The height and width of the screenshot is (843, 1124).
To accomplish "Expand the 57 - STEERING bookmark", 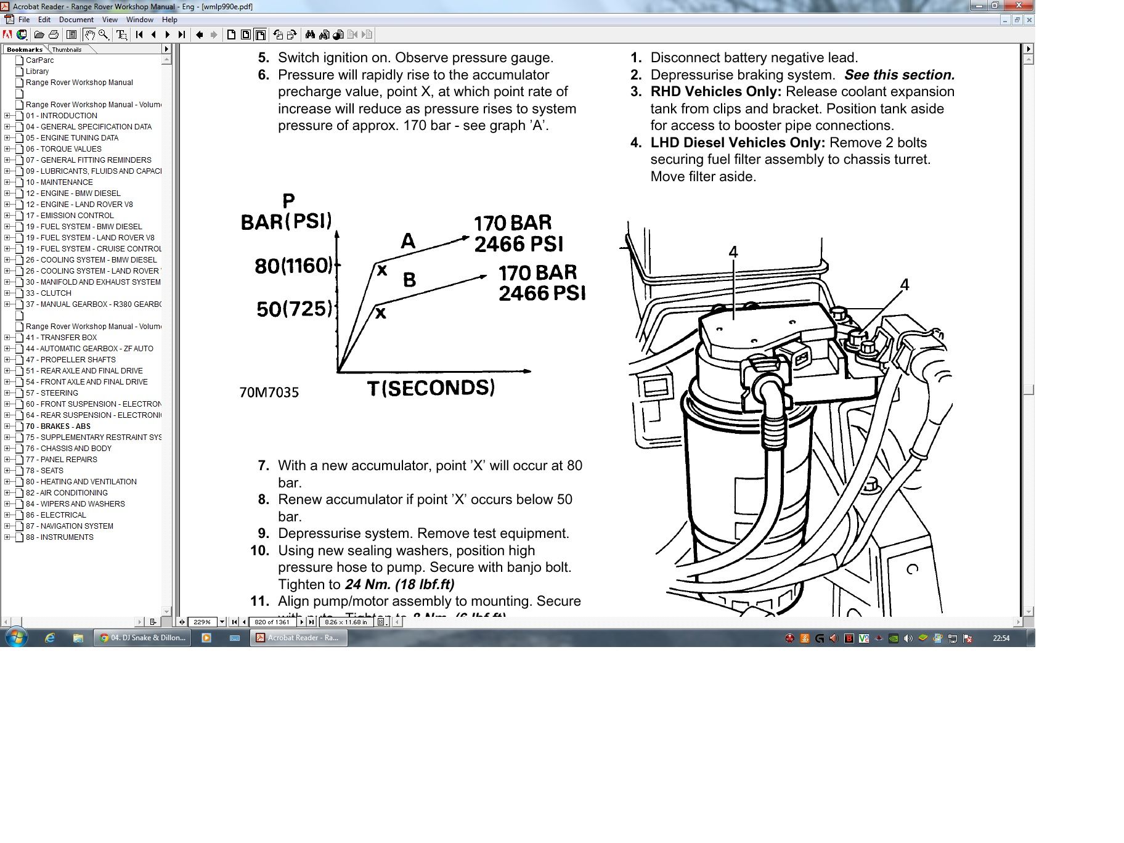I will (x=7, y=393).
